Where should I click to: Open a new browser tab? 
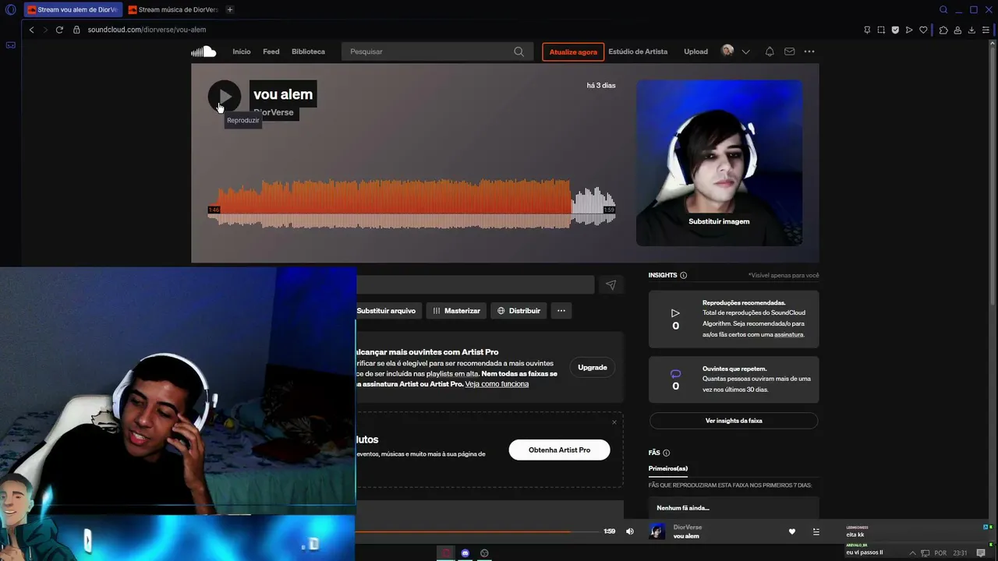coord(230,9)
